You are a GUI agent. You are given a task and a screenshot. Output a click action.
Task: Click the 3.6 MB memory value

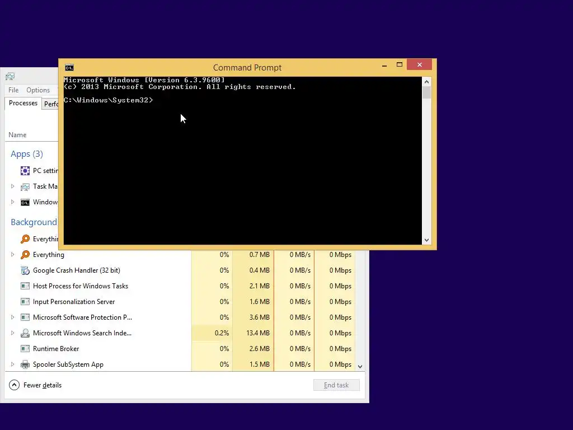(260, 317)
